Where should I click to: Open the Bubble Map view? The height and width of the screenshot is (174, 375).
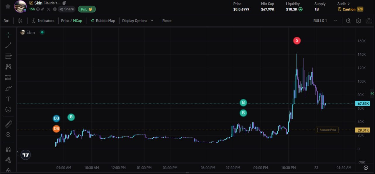tap(103, 21)
